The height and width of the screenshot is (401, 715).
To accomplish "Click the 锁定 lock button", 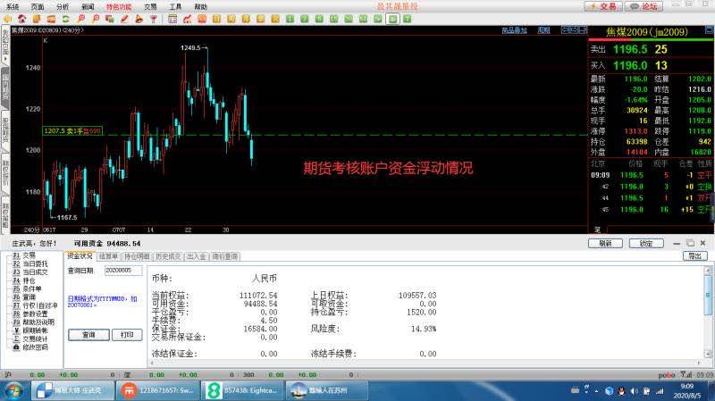I will pos(646,243).
